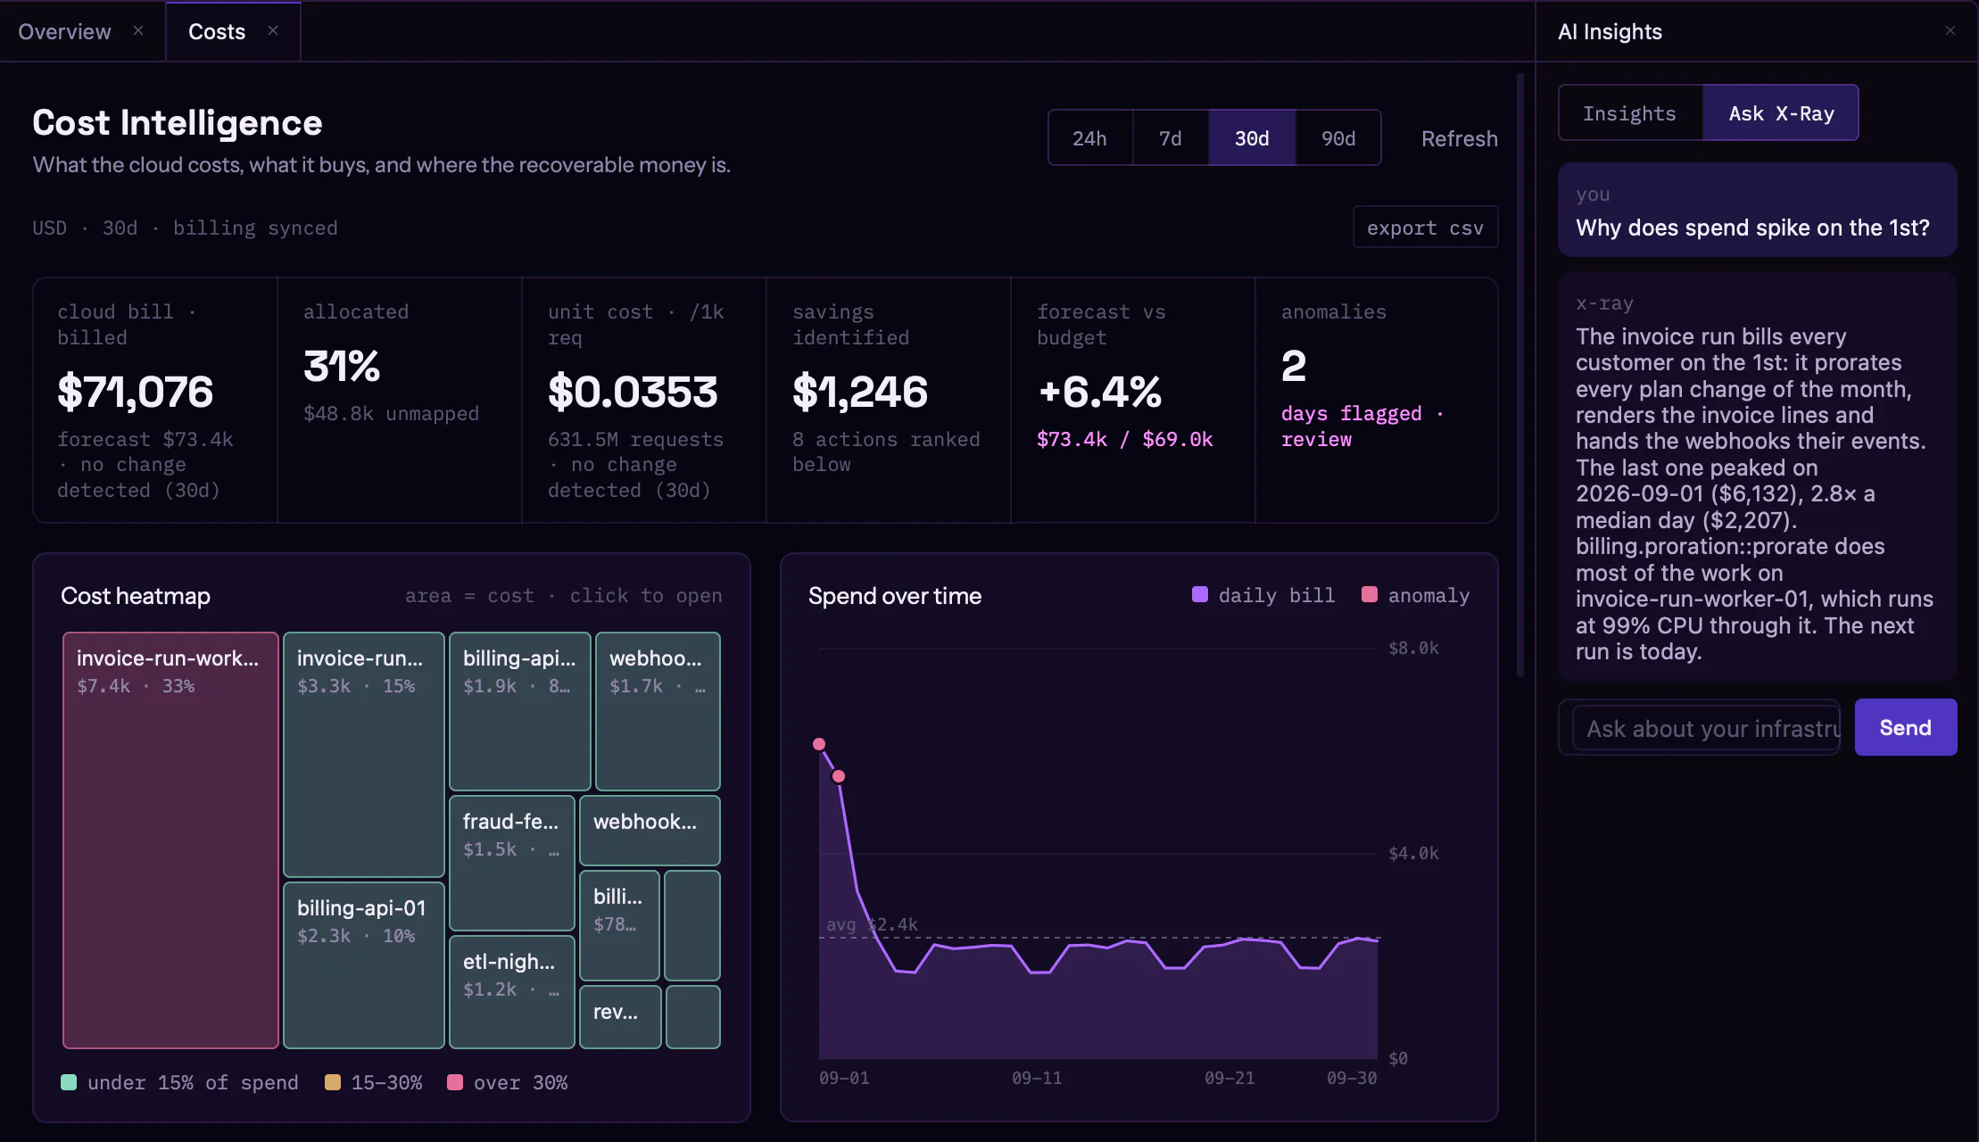Select the Costs tab
The image size is (1979, 1142).
click(217, 31)
